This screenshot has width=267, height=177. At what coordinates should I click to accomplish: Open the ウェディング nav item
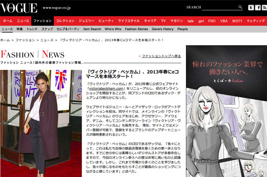[256, 21]
